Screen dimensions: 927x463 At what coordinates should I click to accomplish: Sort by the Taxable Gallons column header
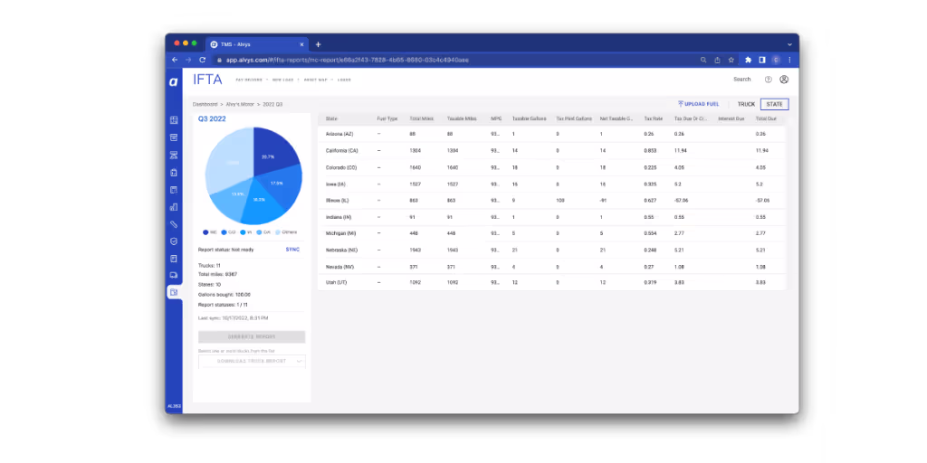529,118
